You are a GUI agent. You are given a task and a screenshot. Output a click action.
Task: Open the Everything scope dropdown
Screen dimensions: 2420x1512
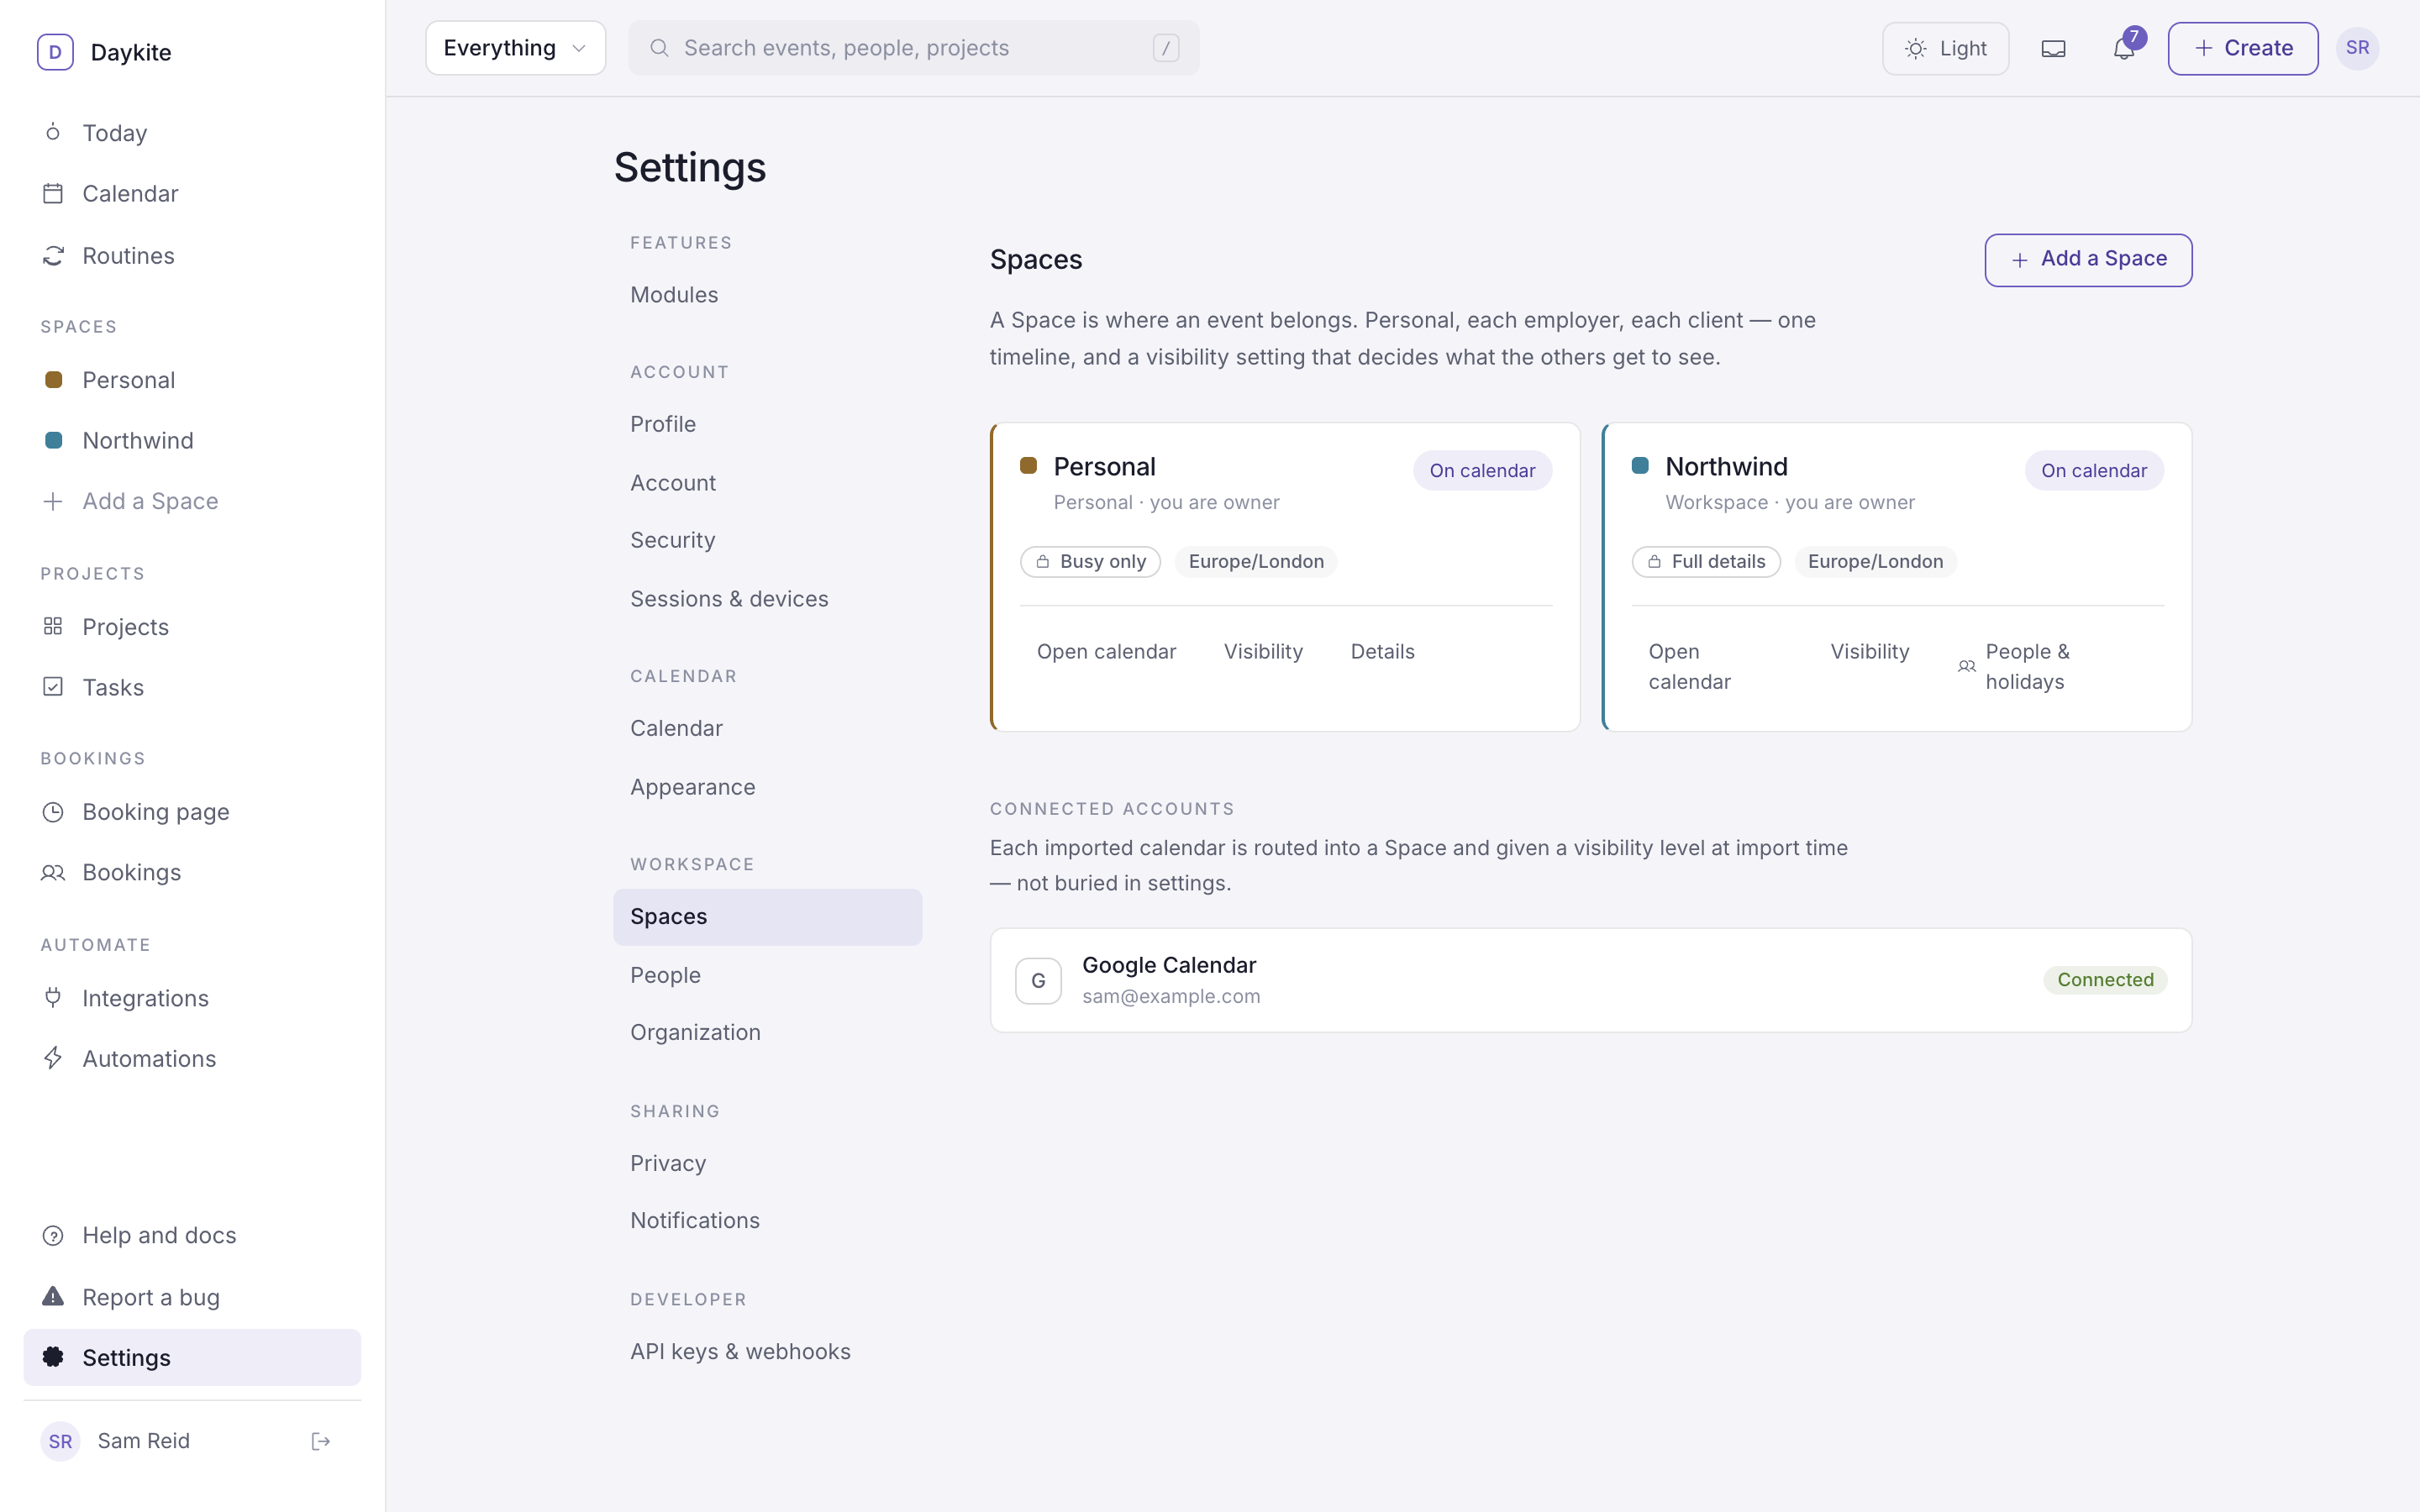(515, 48)
